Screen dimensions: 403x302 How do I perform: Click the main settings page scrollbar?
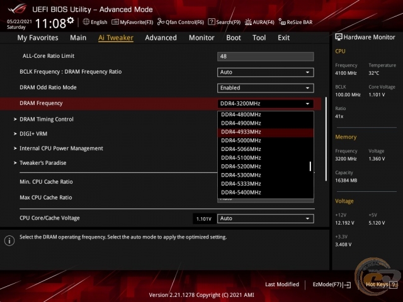coord(326,139)
